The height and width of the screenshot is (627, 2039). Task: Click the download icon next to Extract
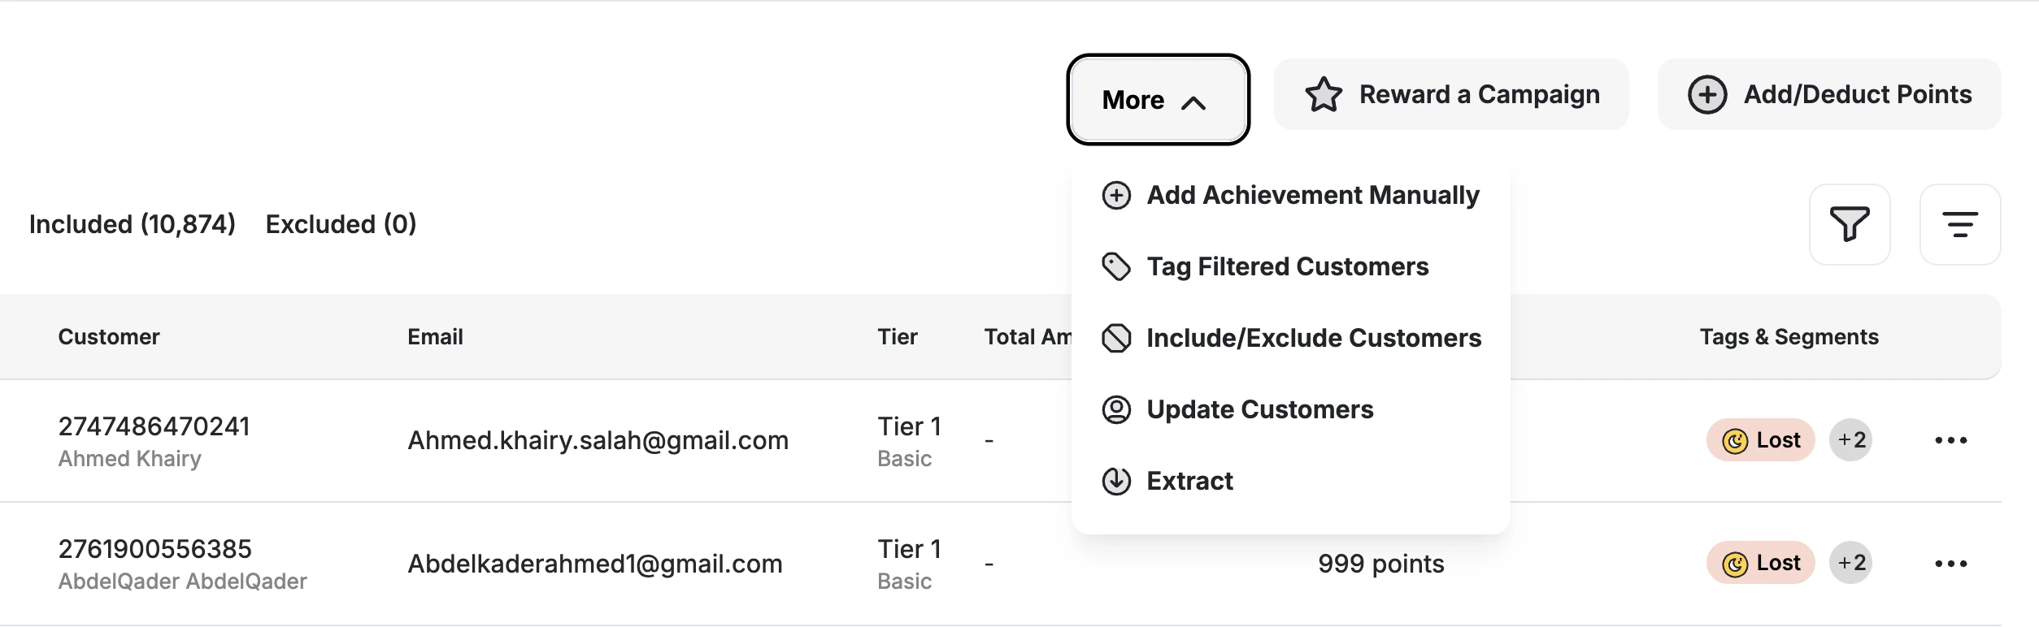tap(1115, 481)
